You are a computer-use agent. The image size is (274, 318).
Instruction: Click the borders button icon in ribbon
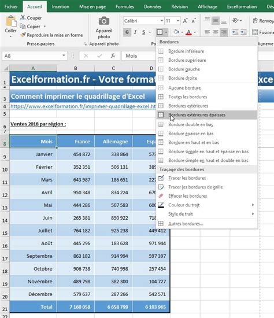tap(160, 32)
